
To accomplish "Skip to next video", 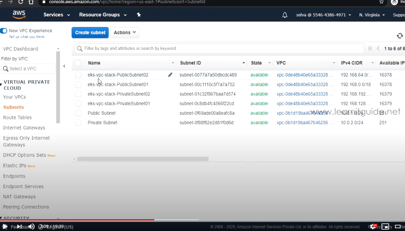I will (x=19, y=227).
